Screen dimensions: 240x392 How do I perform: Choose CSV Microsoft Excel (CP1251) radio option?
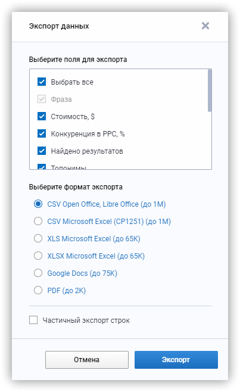coord(38,221)
